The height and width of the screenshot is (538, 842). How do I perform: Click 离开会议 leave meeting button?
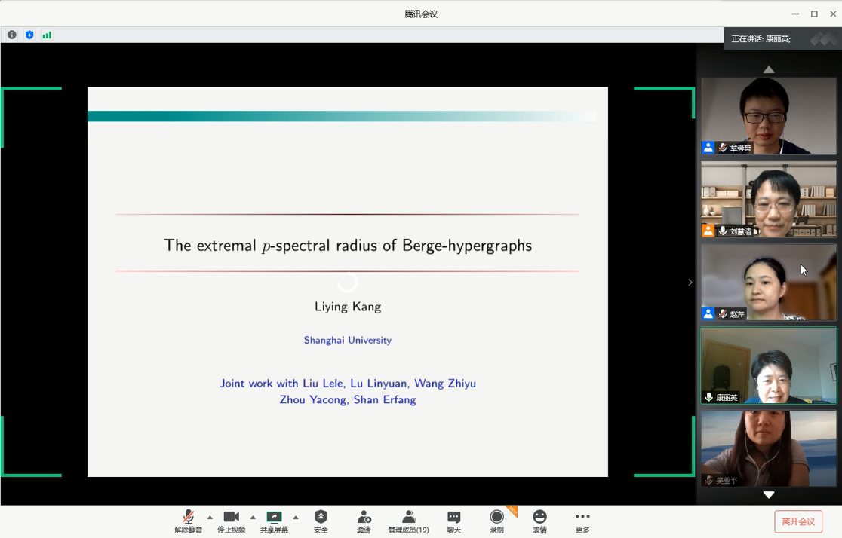pyautogui.click(x=797, y=521)
